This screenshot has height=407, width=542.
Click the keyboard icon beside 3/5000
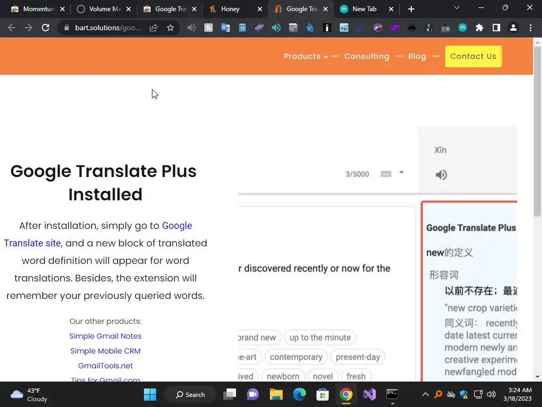coord(386,174)
